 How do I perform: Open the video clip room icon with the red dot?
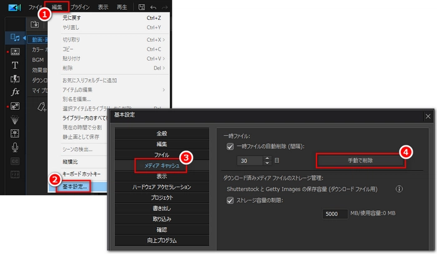click(x=15, y=52)
